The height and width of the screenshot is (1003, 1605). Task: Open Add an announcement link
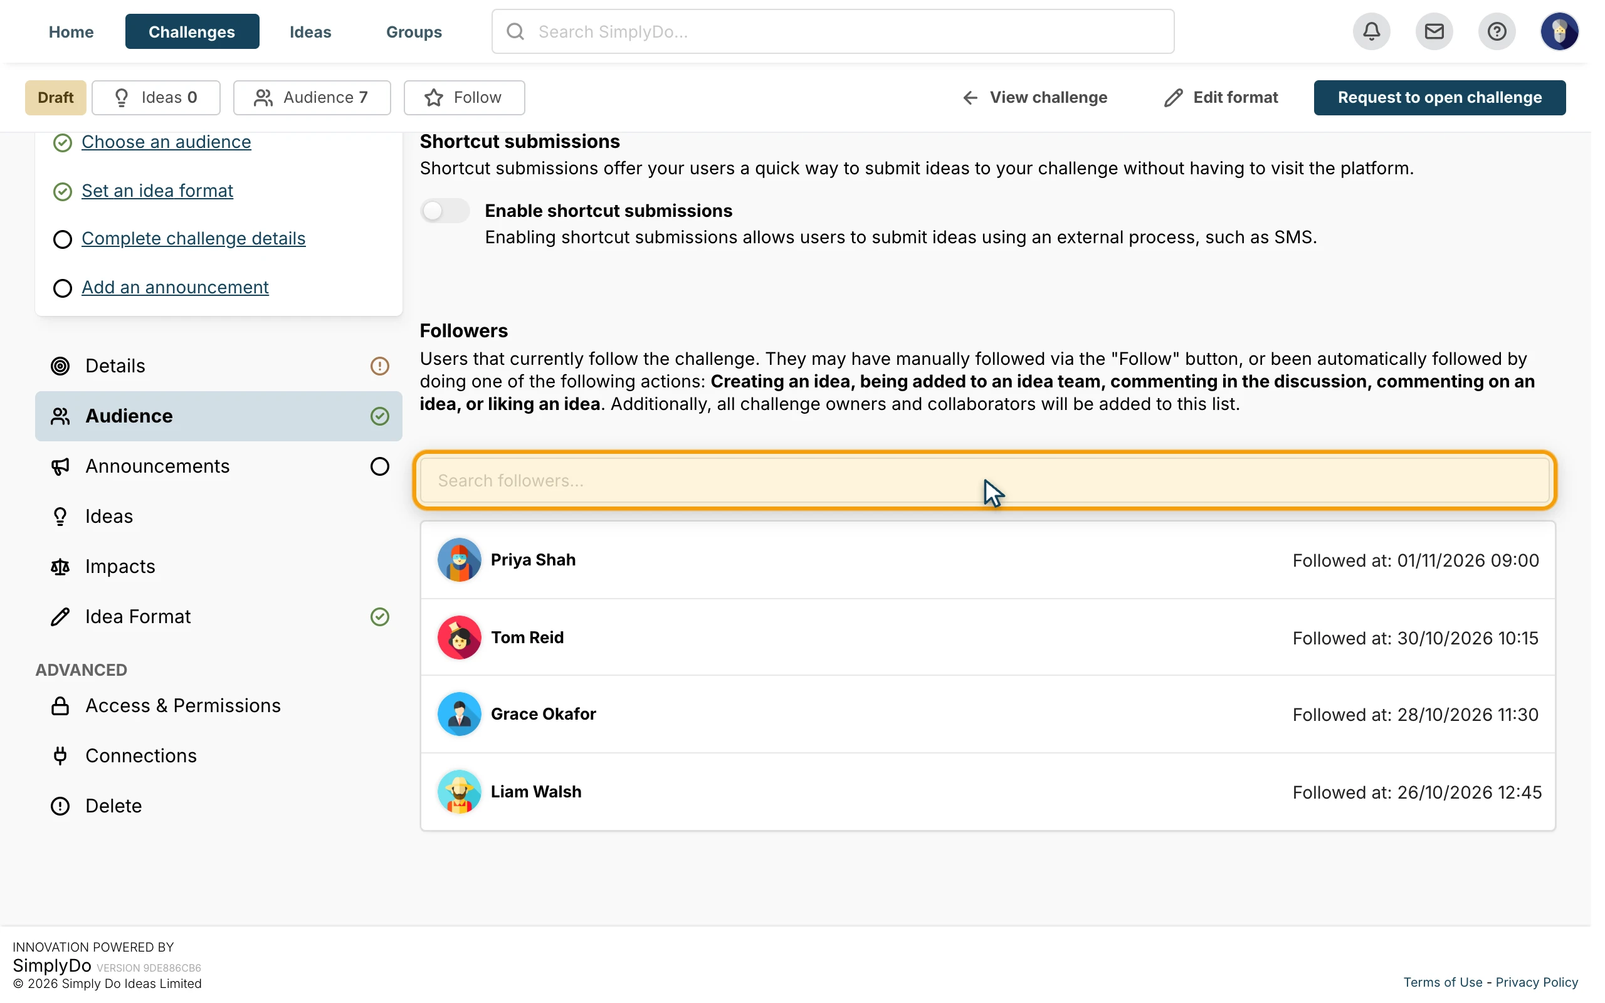(x=175, y=287)
